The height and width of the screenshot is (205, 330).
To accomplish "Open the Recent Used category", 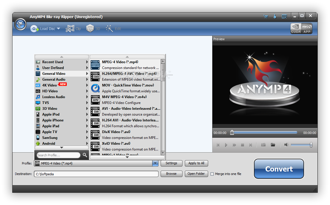I will [x=62, y=62].
